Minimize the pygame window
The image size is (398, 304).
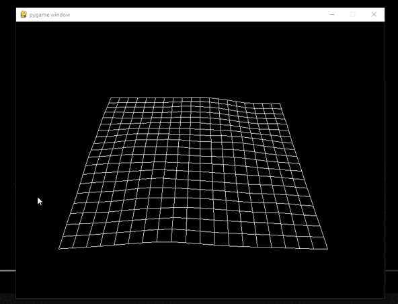tap(332, 15)
